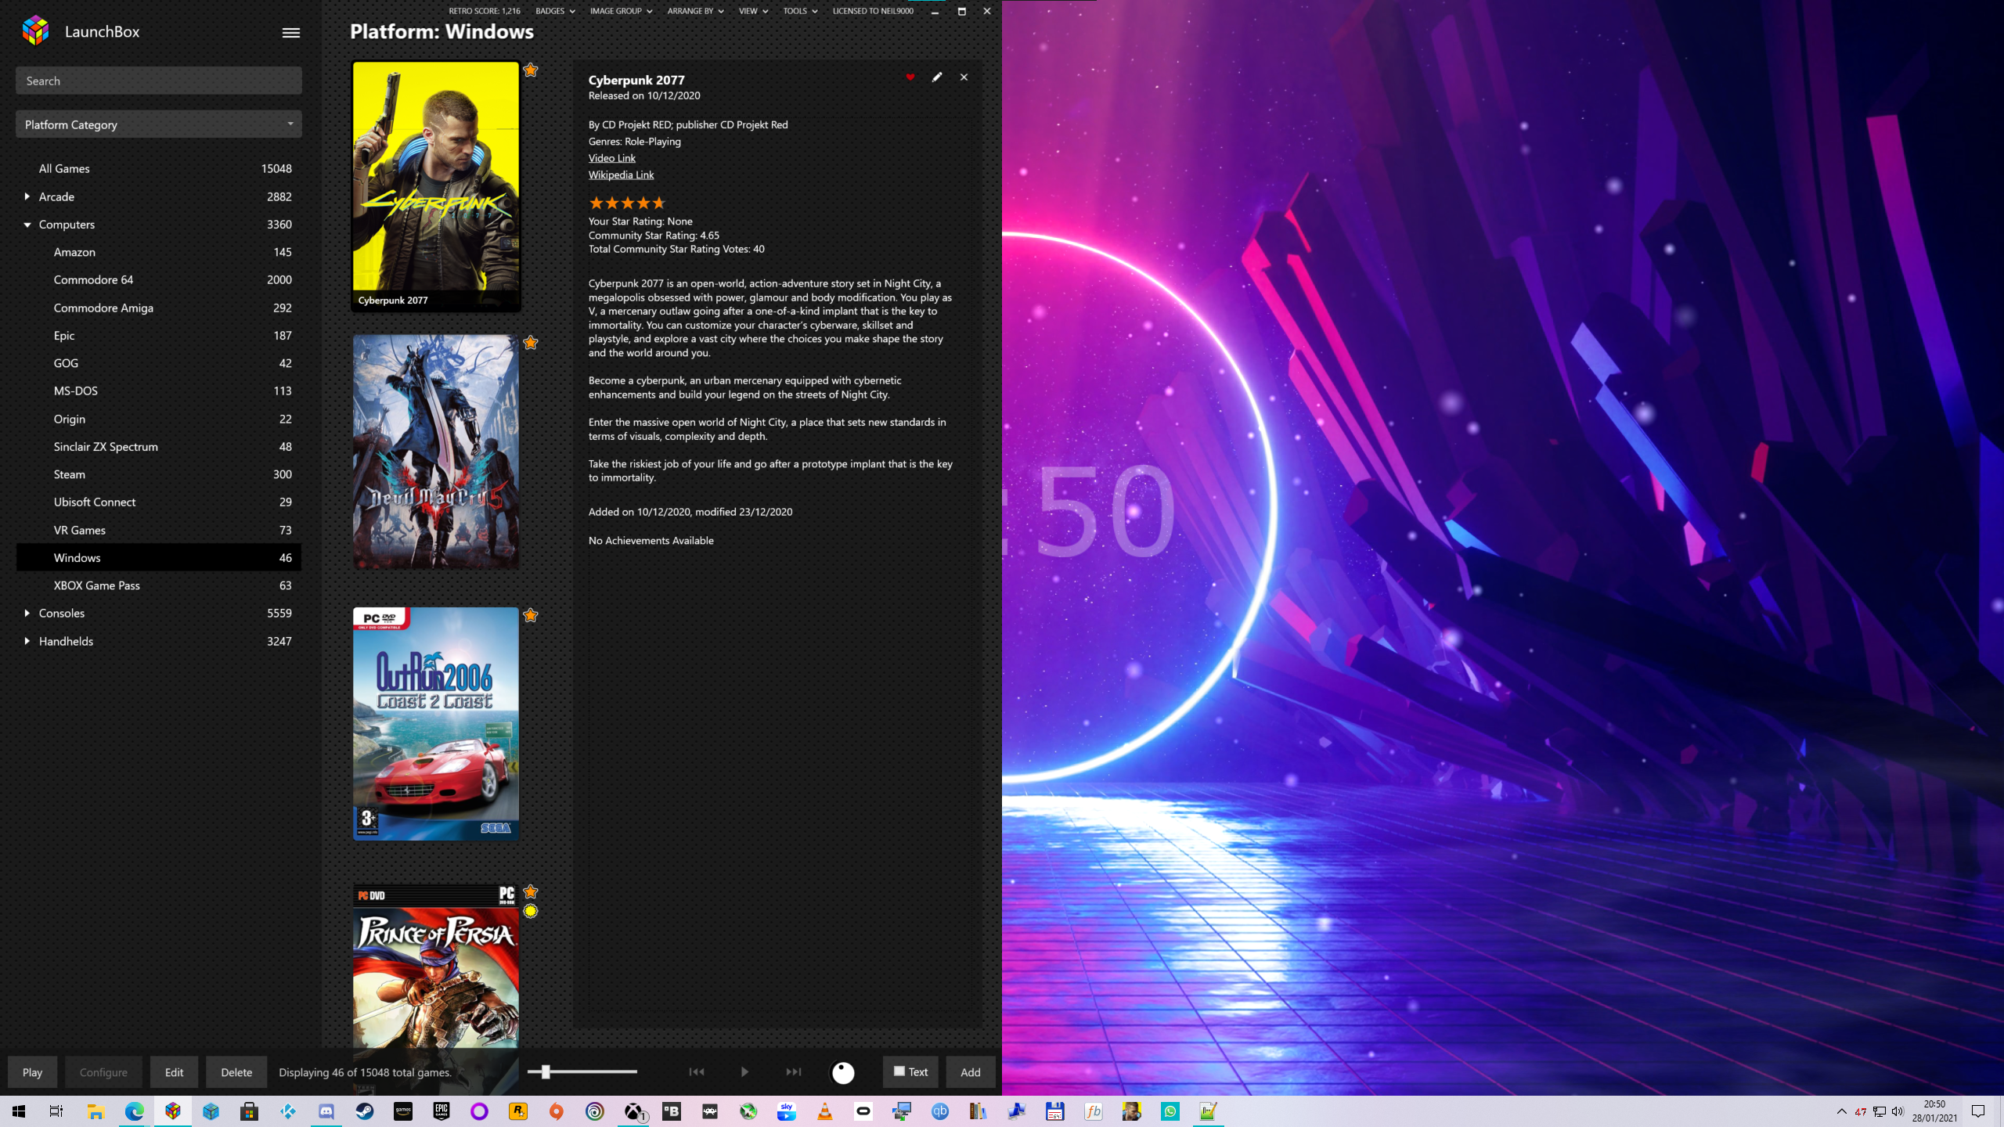Click the yellow badge beside Prince of Persia
The height and width of the screenshot is (1127, 2004).
pos(531,911)
